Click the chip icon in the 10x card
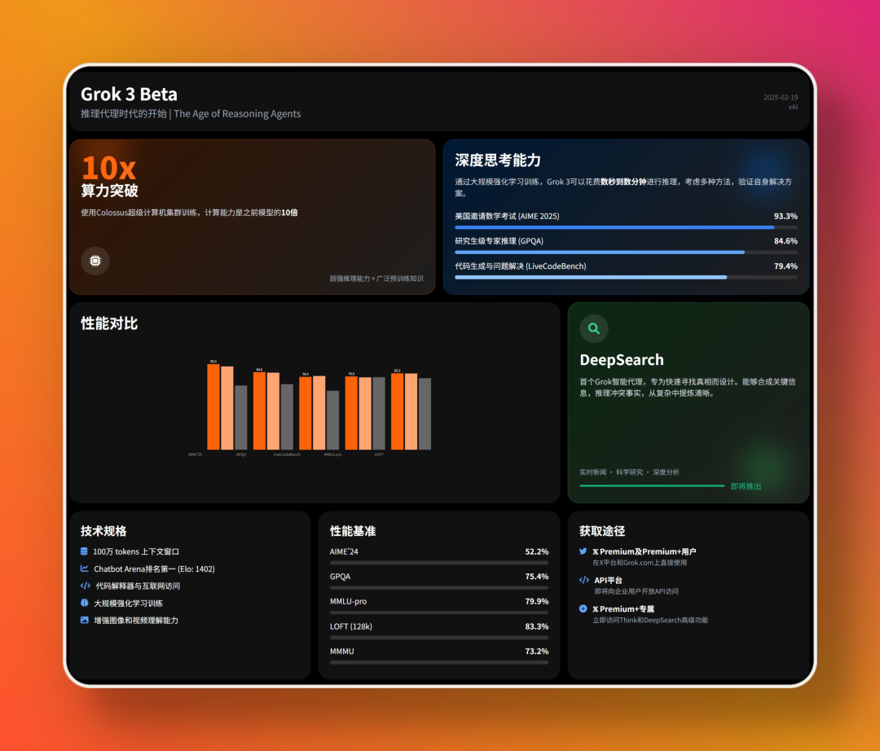The width and height of the screenshot is (880, 751). [95, 261]
